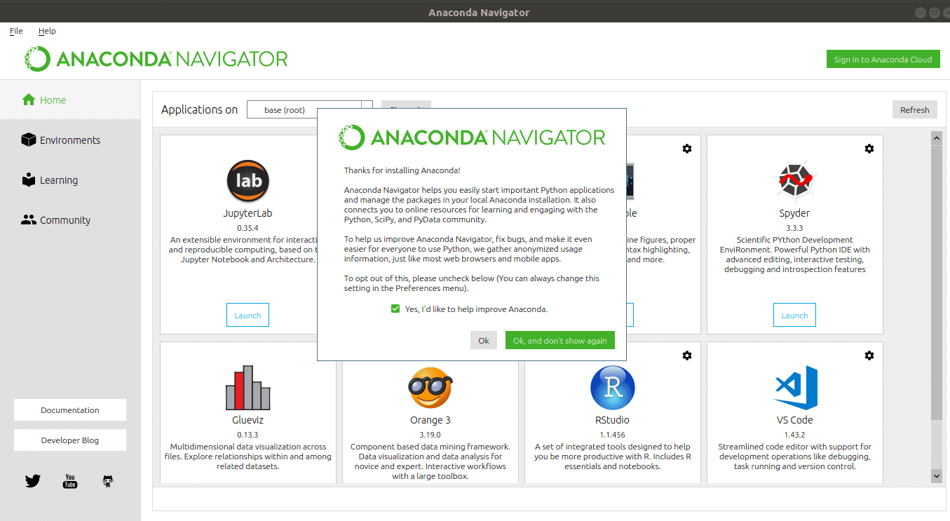Open settings gear on the Spyder tile
Image resolution: width=950 pixels, height=521 pixels.
click(869, 149)
